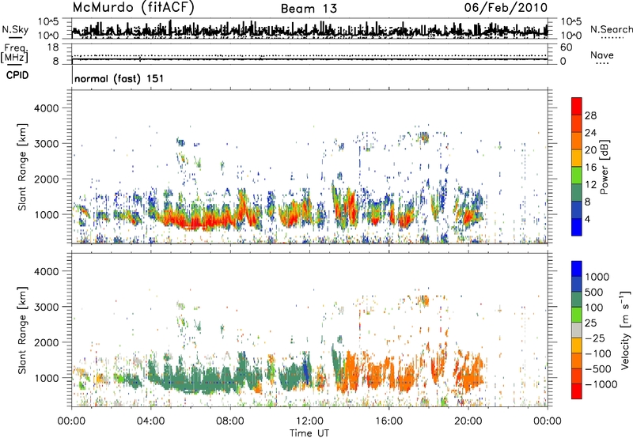Click the 'Freq. [MHz]' axis label
This screenshot has width=633, height=438.
click(x=14, y=53)
